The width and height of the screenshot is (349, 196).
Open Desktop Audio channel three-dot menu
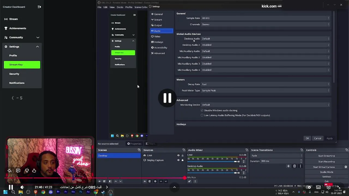click(x=244, y=173)
